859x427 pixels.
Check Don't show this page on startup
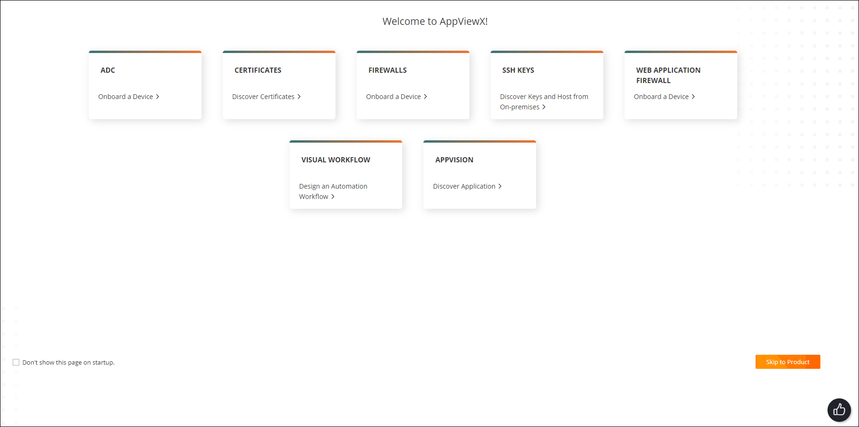(16, 362)
